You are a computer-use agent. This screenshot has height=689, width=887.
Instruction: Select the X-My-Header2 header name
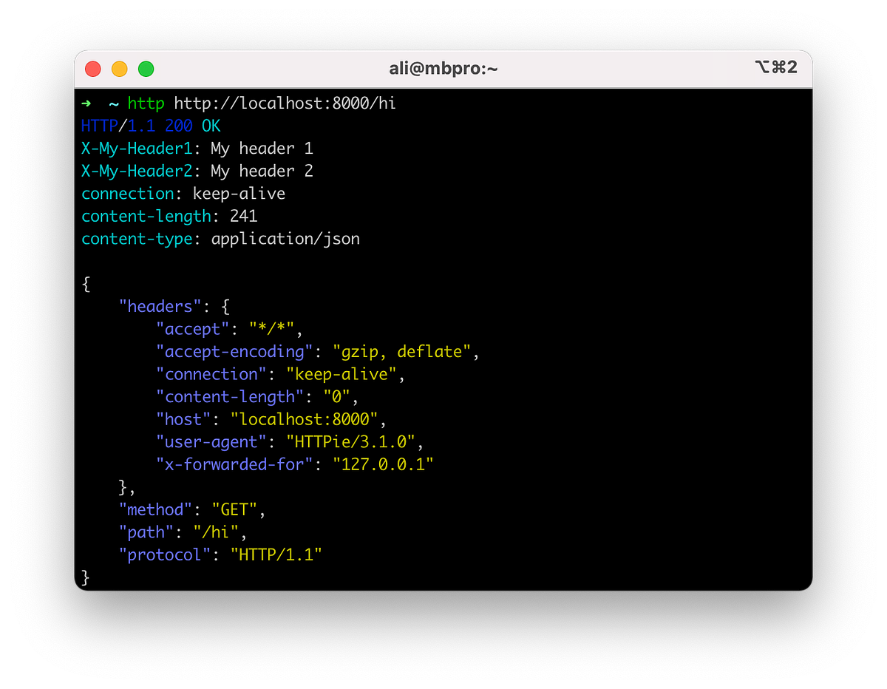tap(136, 171)
